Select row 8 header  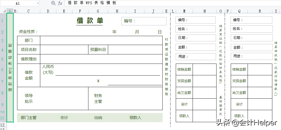(x=3, y=93)
